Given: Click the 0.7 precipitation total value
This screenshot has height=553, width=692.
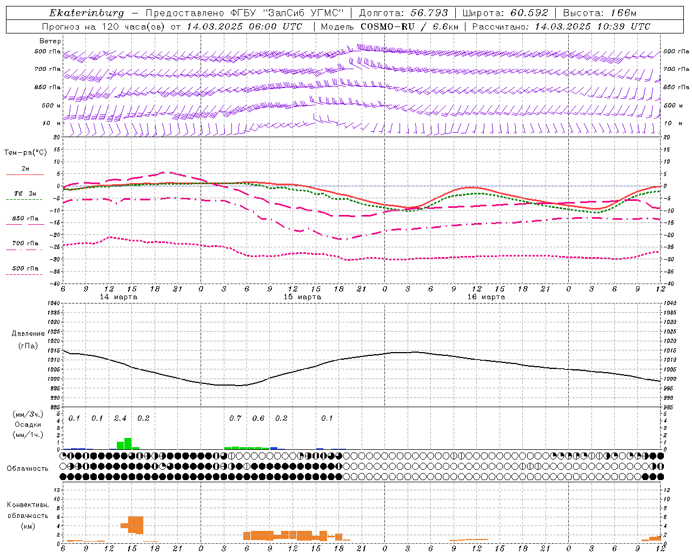Looking at the screenshot, I should click(x=235, y=419).
